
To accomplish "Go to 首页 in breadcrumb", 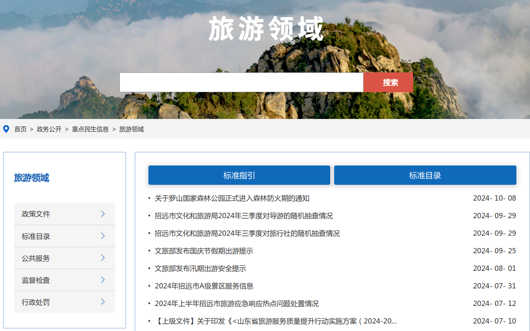I will coord(20,129).
